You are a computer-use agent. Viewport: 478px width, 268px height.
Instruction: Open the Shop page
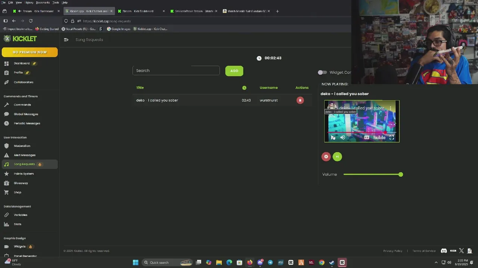click(18, 192)
